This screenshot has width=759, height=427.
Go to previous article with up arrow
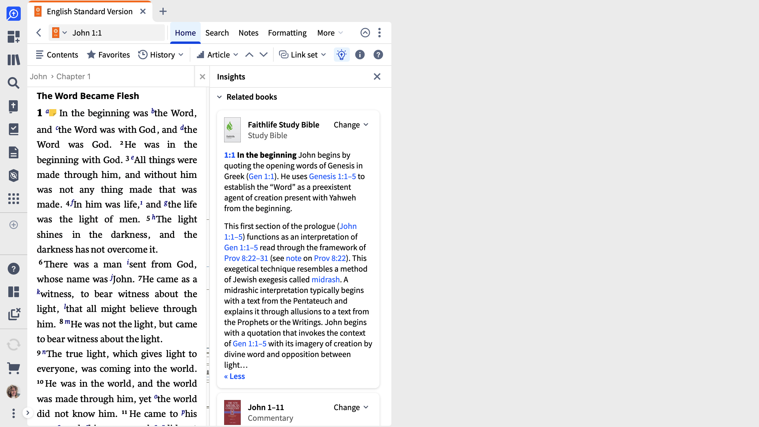[x=249, y=55]
